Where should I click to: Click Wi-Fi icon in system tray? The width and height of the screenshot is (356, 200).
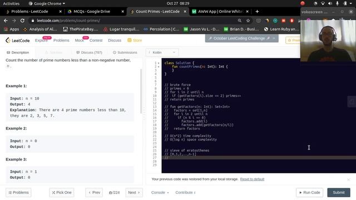point(323,3)
